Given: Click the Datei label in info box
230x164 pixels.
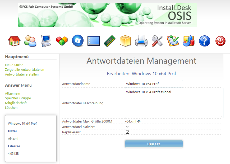Looking at the screenshot, I should pos(12,131).
